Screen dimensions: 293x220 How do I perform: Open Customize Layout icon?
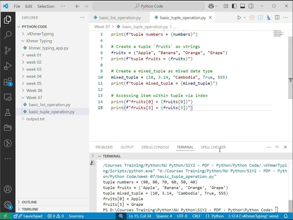pyautogui.click(x=226, y=6)
